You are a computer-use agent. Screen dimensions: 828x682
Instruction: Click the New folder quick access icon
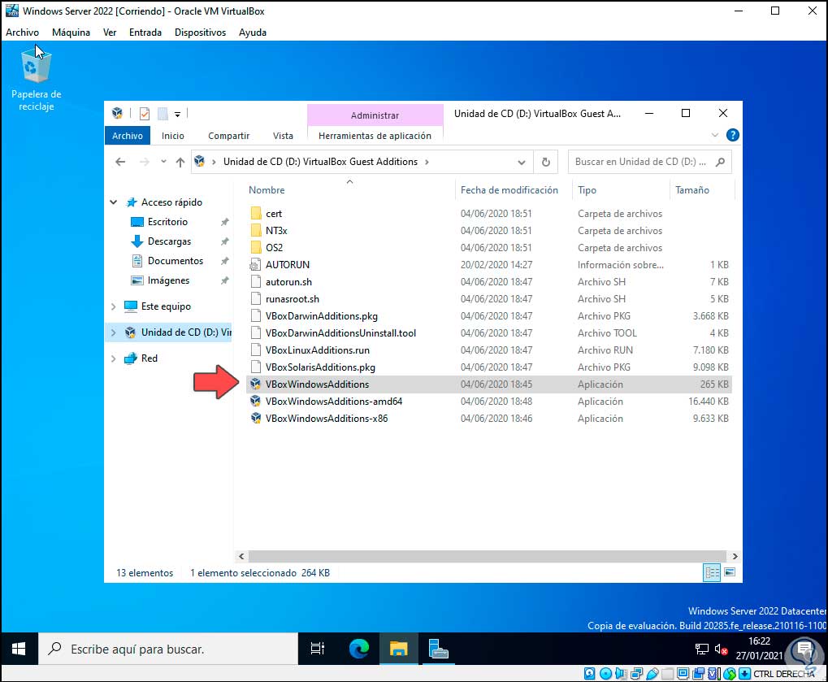(163, 114)
